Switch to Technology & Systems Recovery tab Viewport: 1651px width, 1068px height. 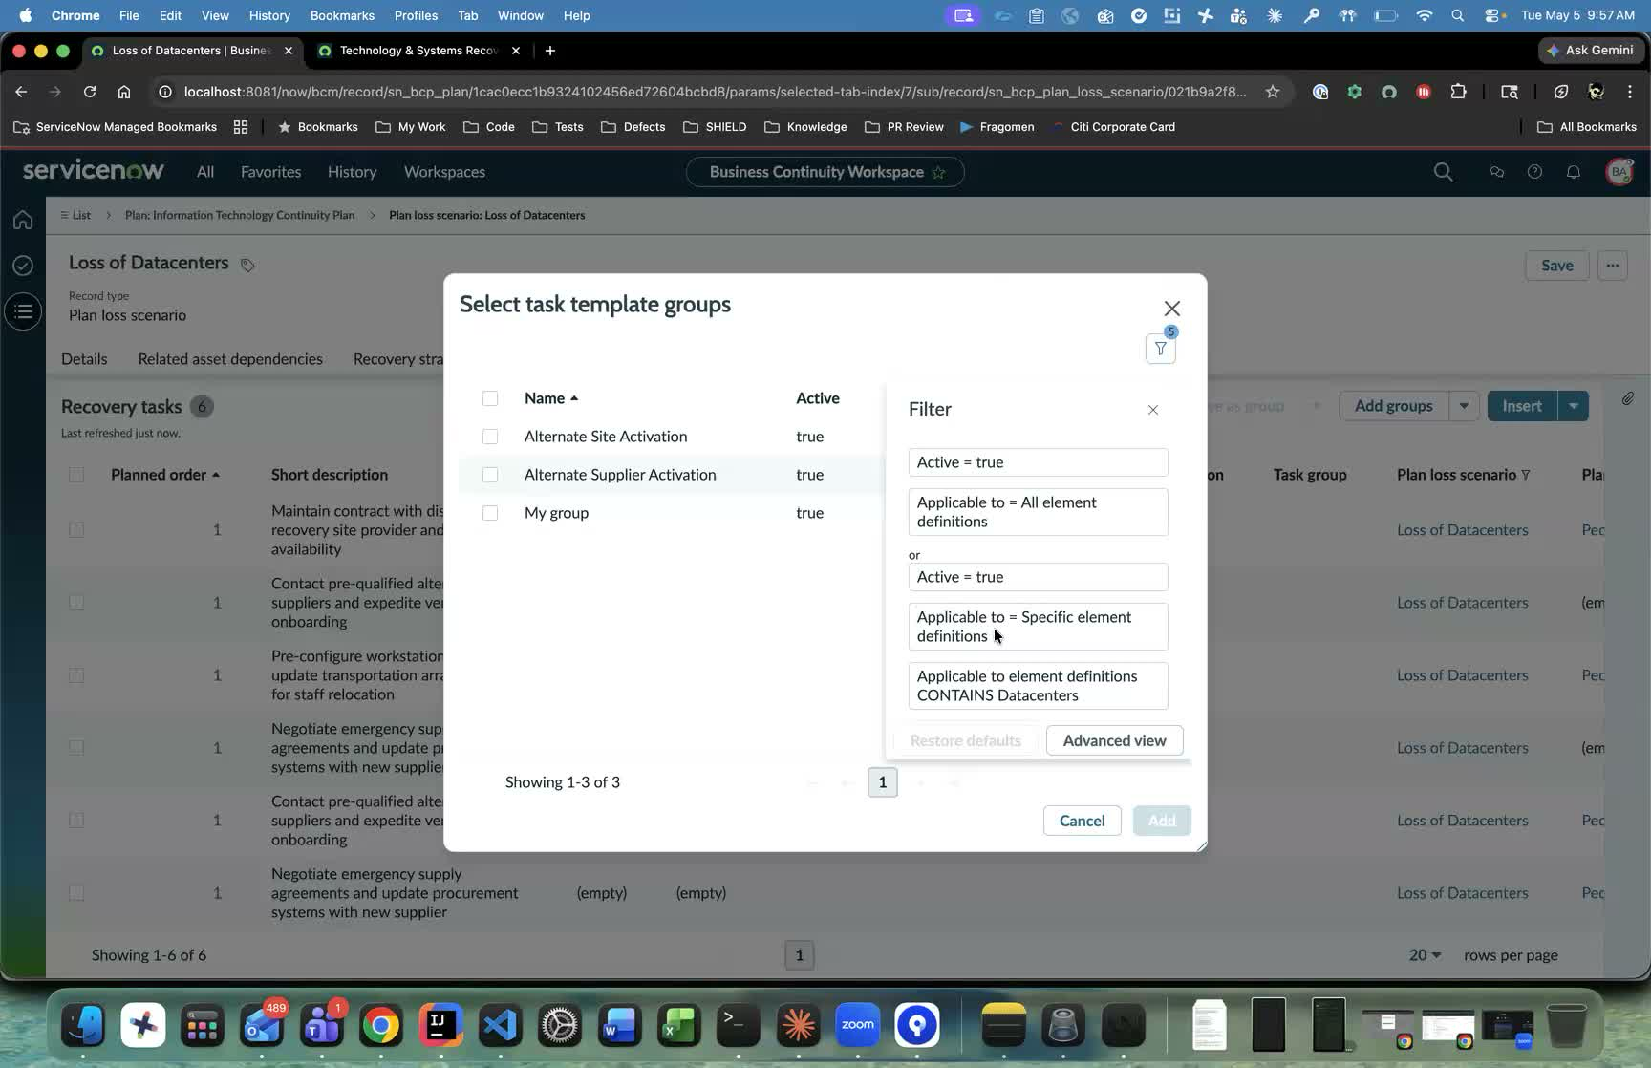418,51
